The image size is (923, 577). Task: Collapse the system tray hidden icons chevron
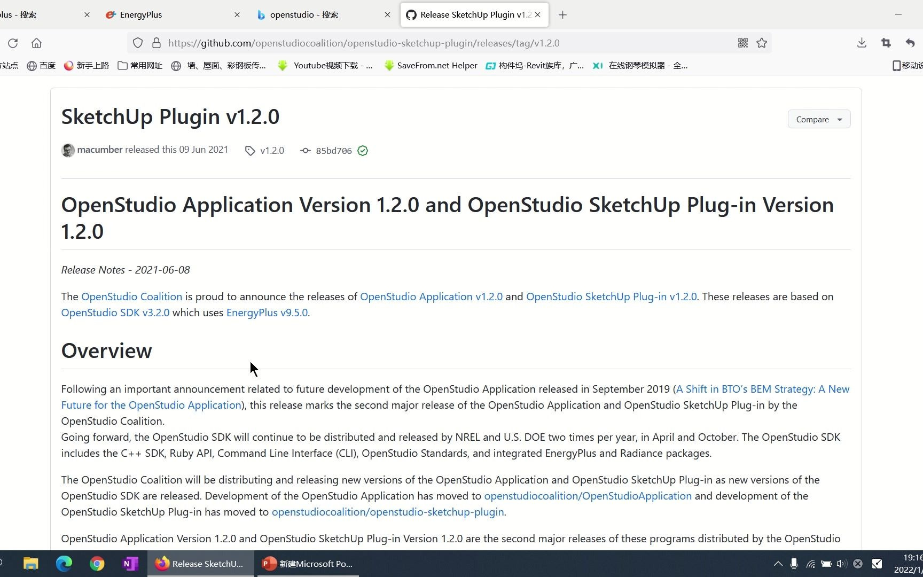pos(778,564)
